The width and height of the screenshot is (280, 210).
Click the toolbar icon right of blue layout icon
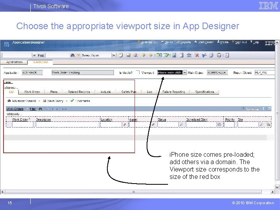pos(182,55)
